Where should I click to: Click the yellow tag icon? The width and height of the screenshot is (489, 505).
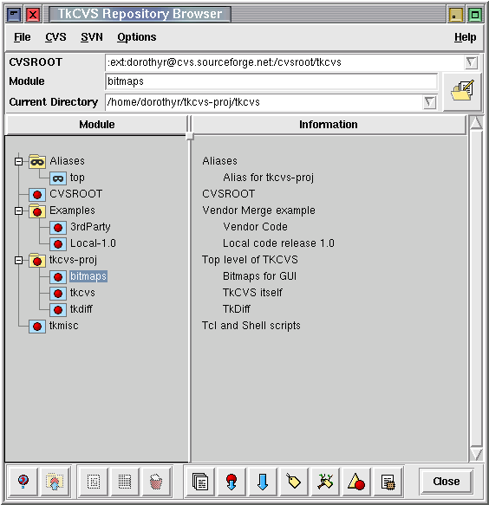(294, 482)
